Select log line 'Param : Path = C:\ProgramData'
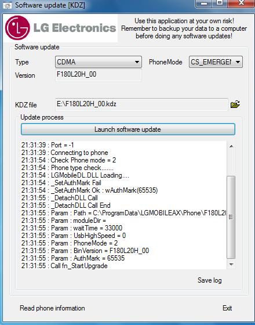 [124, 213]
